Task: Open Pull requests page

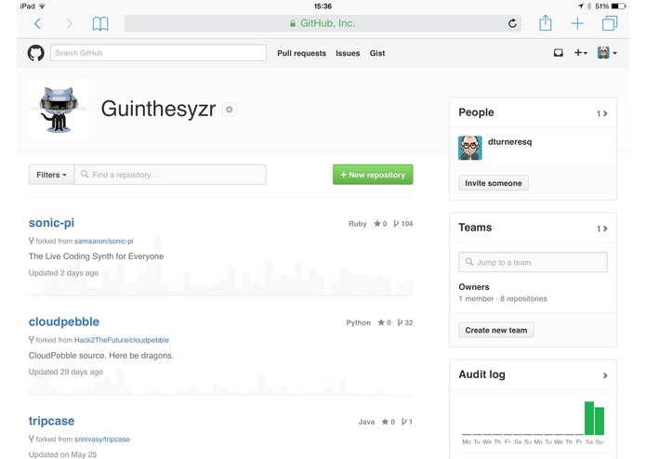Action: [x=301, y=53]
